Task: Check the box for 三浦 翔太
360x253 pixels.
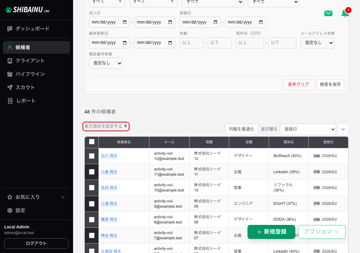Action: [92, 204]
